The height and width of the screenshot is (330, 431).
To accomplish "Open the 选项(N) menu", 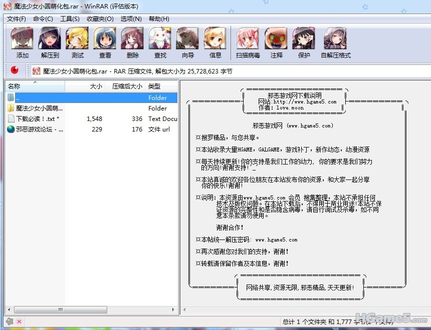I will 131,18.
